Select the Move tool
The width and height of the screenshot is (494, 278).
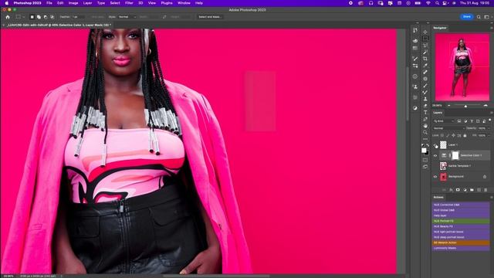click(425, 32)
